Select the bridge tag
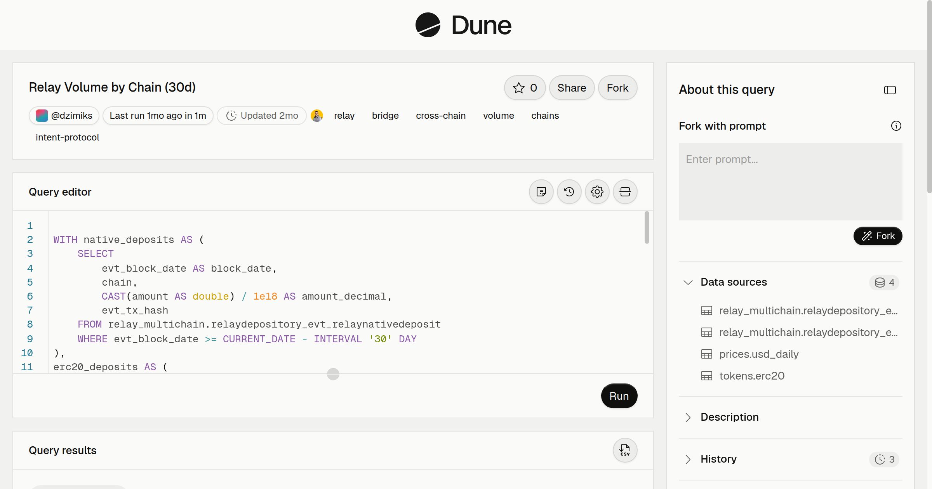 coord(385,116)
